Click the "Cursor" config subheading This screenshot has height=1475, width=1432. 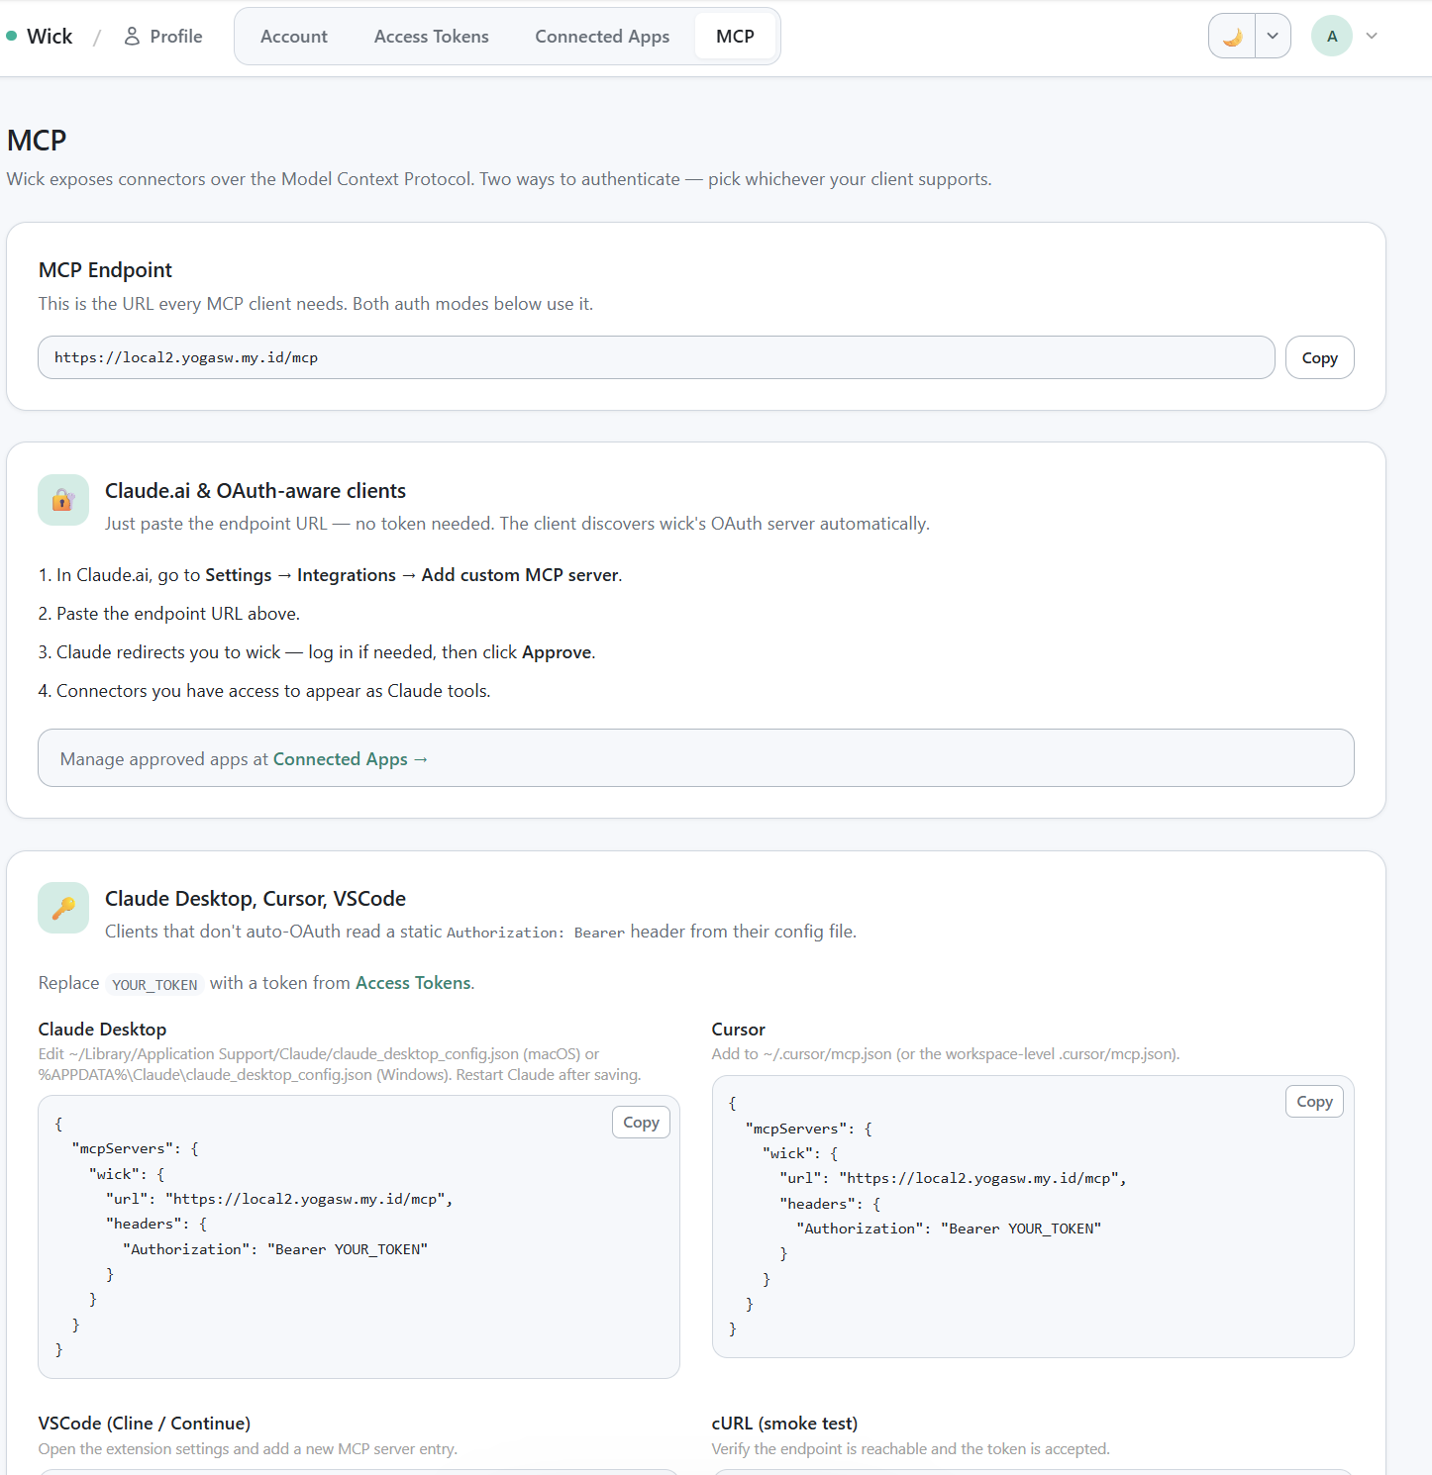(739, 1030)
